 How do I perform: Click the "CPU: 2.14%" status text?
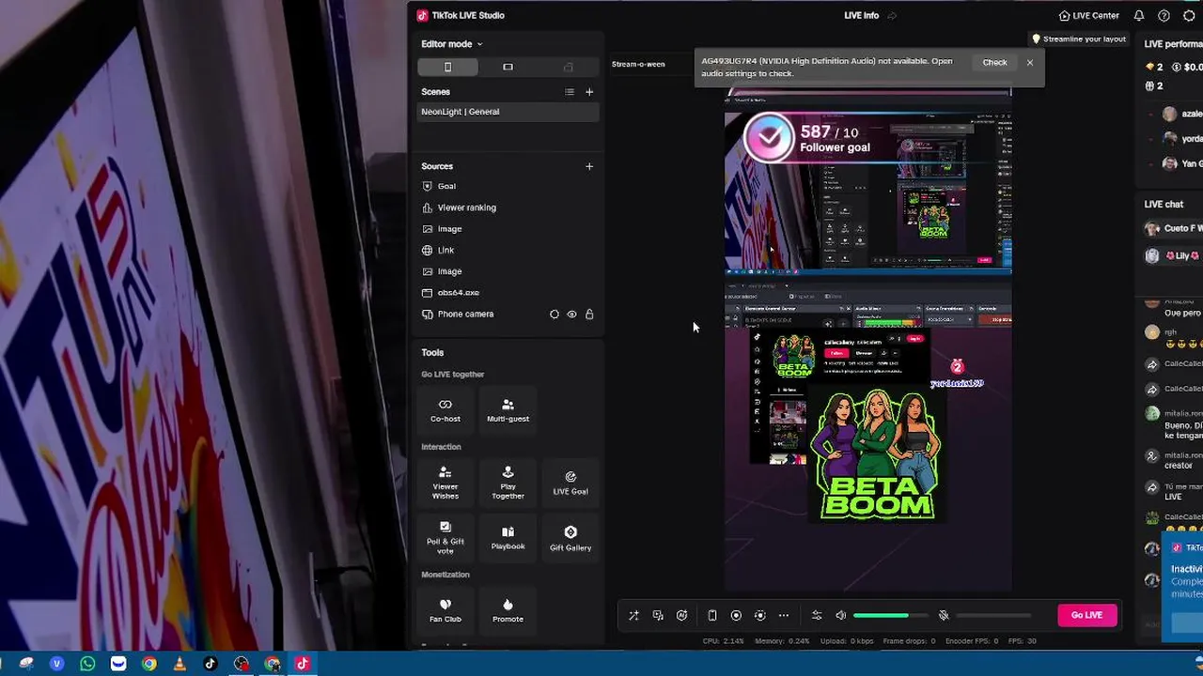(724, 641)
